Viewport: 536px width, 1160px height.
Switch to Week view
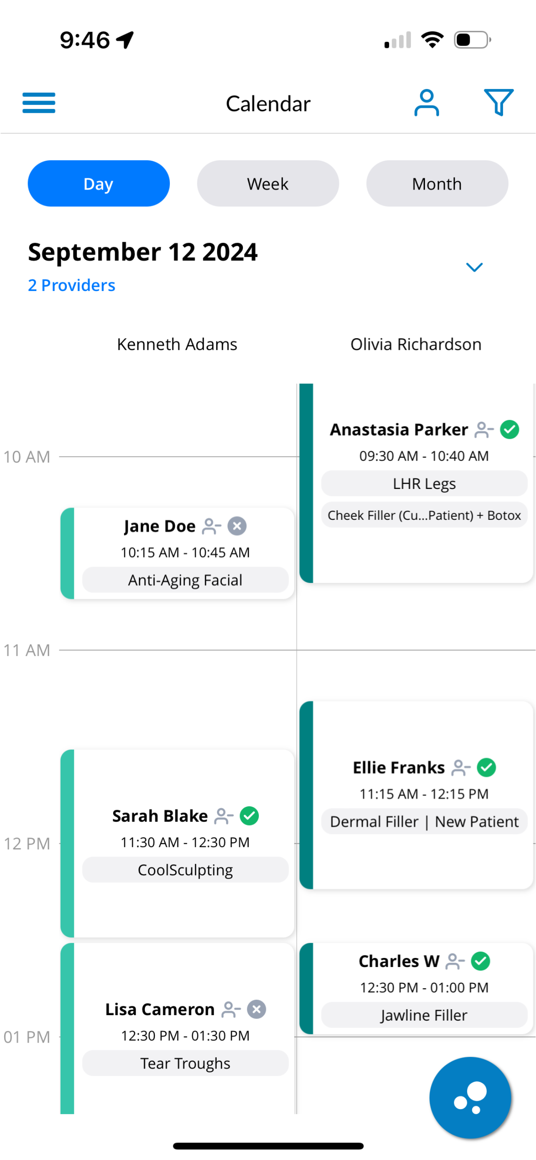click(268, 183)
